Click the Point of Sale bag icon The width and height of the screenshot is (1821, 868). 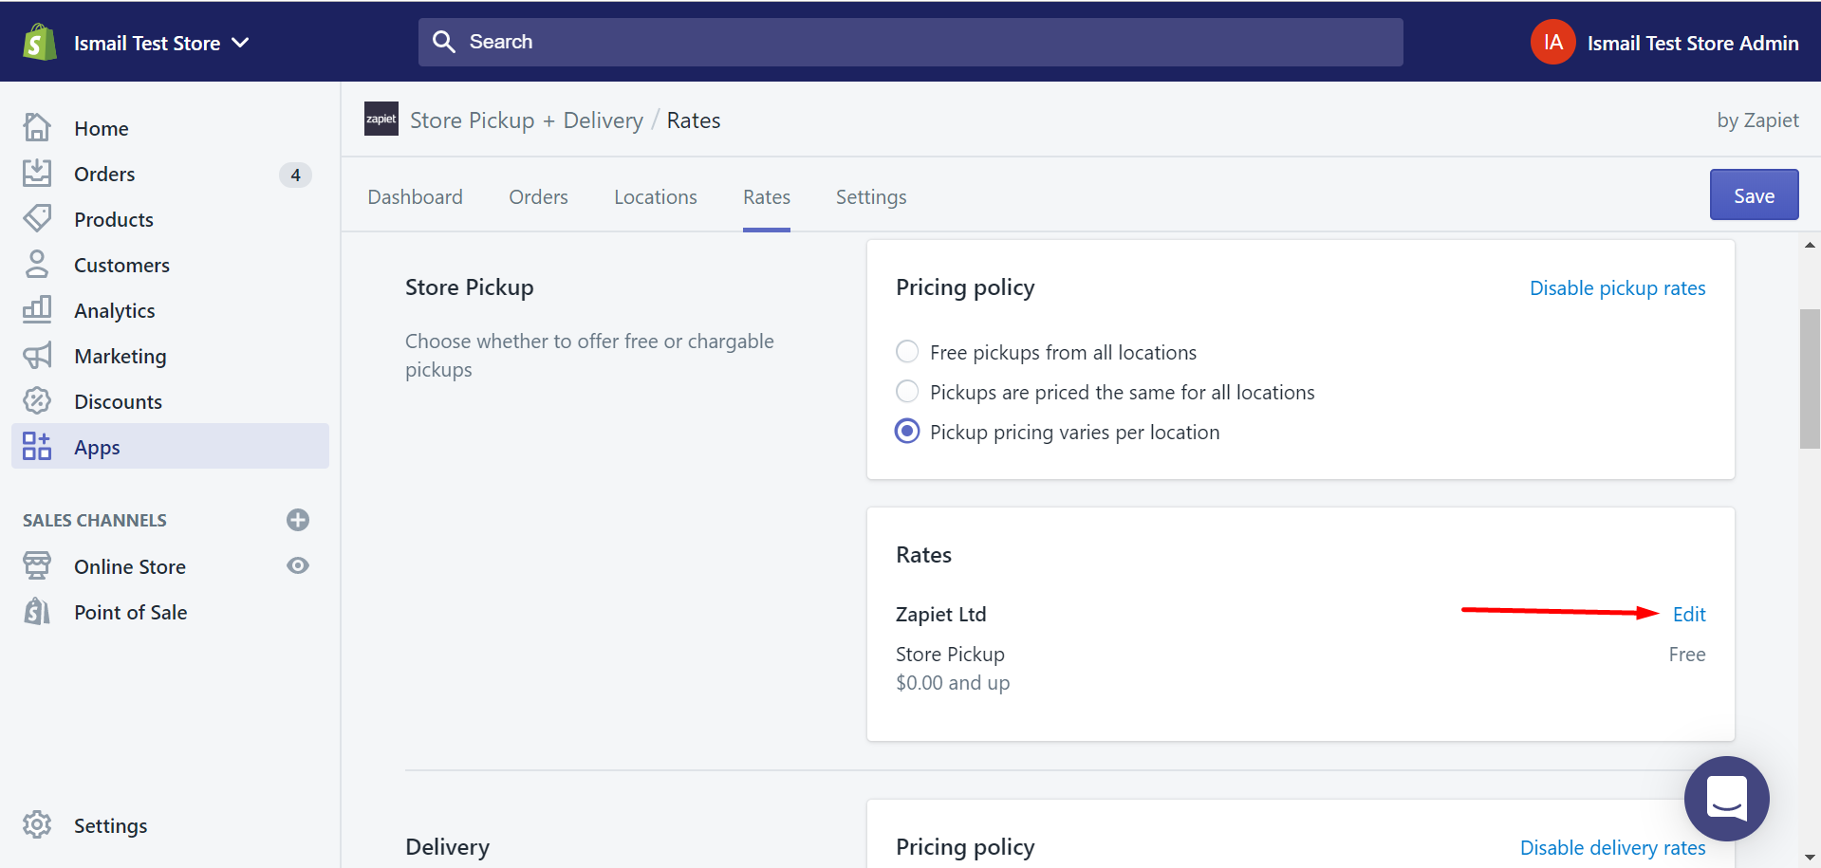click(37, 611)
